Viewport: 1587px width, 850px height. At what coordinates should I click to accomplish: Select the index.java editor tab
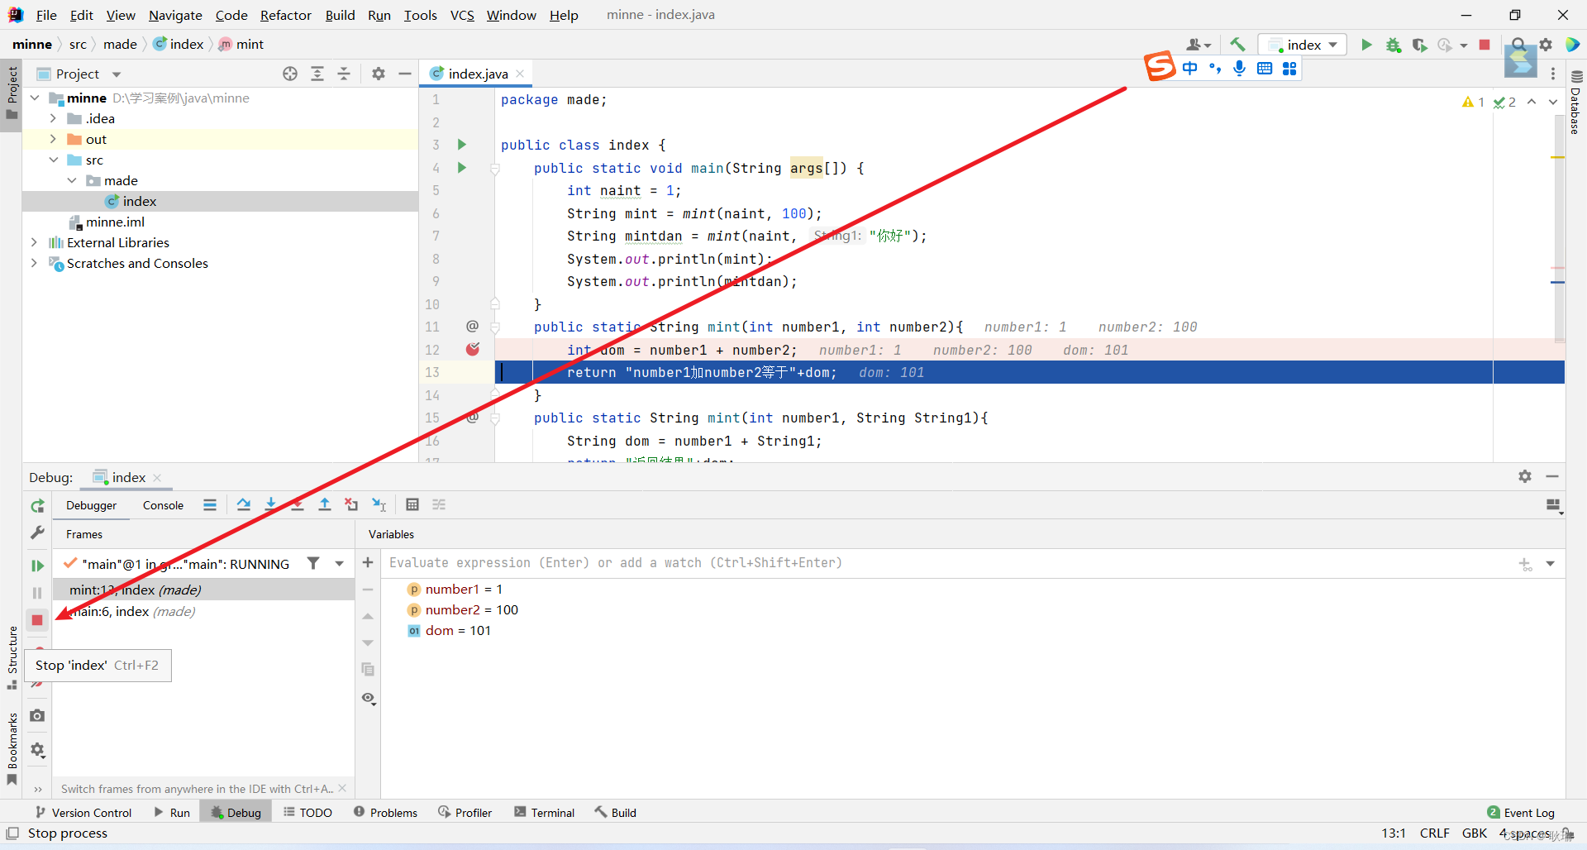click(x=477, y=74)
